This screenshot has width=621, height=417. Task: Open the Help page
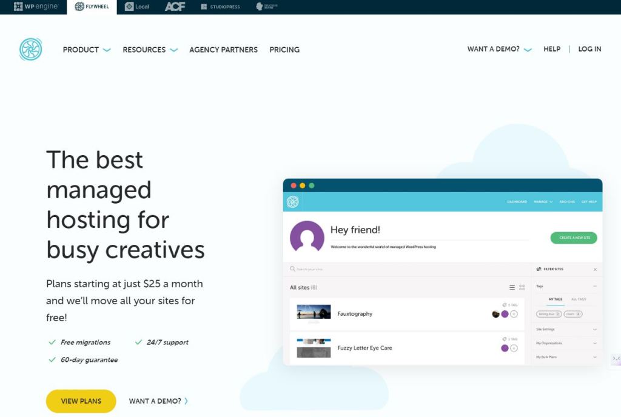(552, 49)
